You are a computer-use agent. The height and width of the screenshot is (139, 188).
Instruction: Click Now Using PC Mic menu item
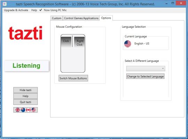coord(55,10)
